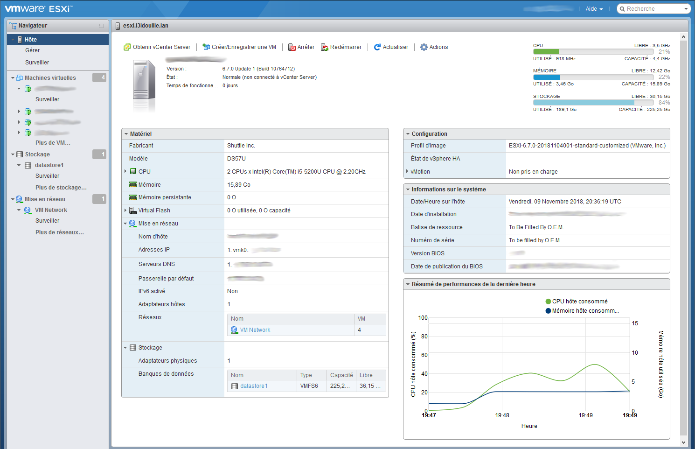Click the search magnifier icon in Recherche field
The height and width of the screenshot is (449, 695).
tap(622, 9)
